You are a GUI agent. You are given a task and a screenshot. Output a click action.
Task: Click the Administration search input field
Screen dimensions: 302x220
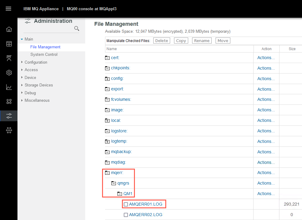click(48, 29)
